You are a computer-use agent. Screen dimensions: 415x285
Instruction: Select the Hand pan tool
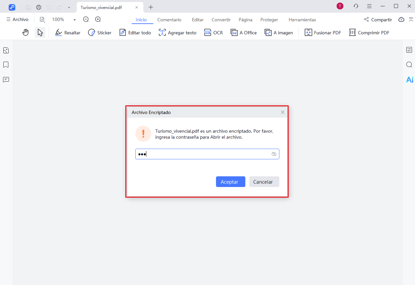click(x=25, y=32)
